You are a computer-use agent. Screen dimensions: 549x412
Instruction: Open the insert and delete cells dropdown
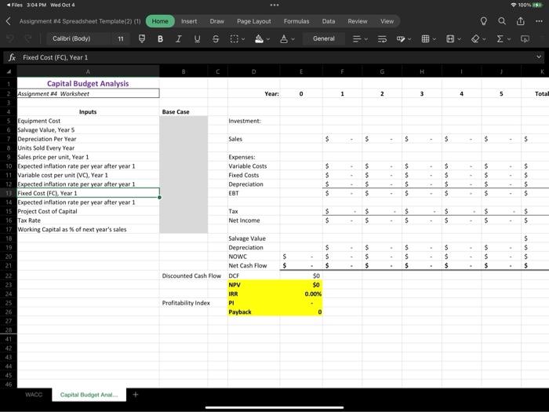[428, 38]
